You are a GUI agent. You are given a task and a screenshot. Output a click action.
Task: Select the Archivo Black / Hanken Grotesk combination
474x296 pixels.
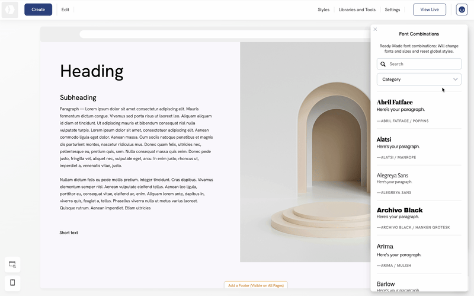[418, 218]
